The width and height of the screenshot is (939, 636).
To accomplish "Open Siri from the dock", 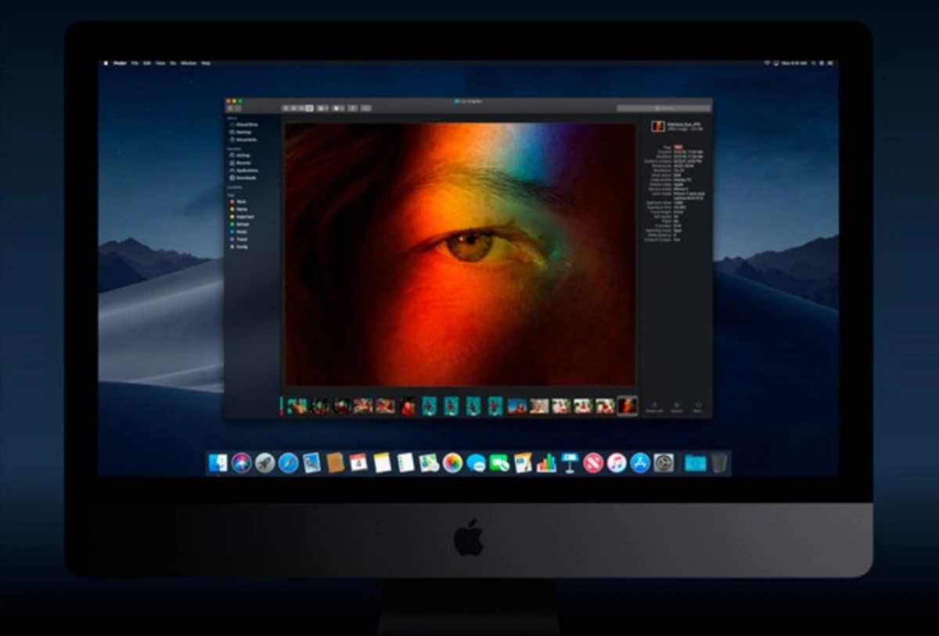I will [241, 463].
